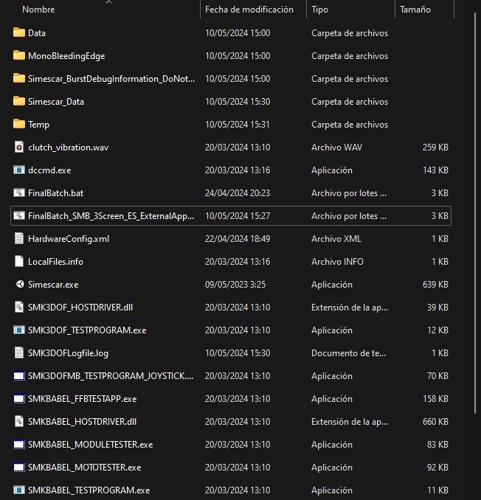Image resolution: width=481 pixels, height=500 pixels.
Task: Sort files by the Tipo column header
Action: tap(319, 10)
